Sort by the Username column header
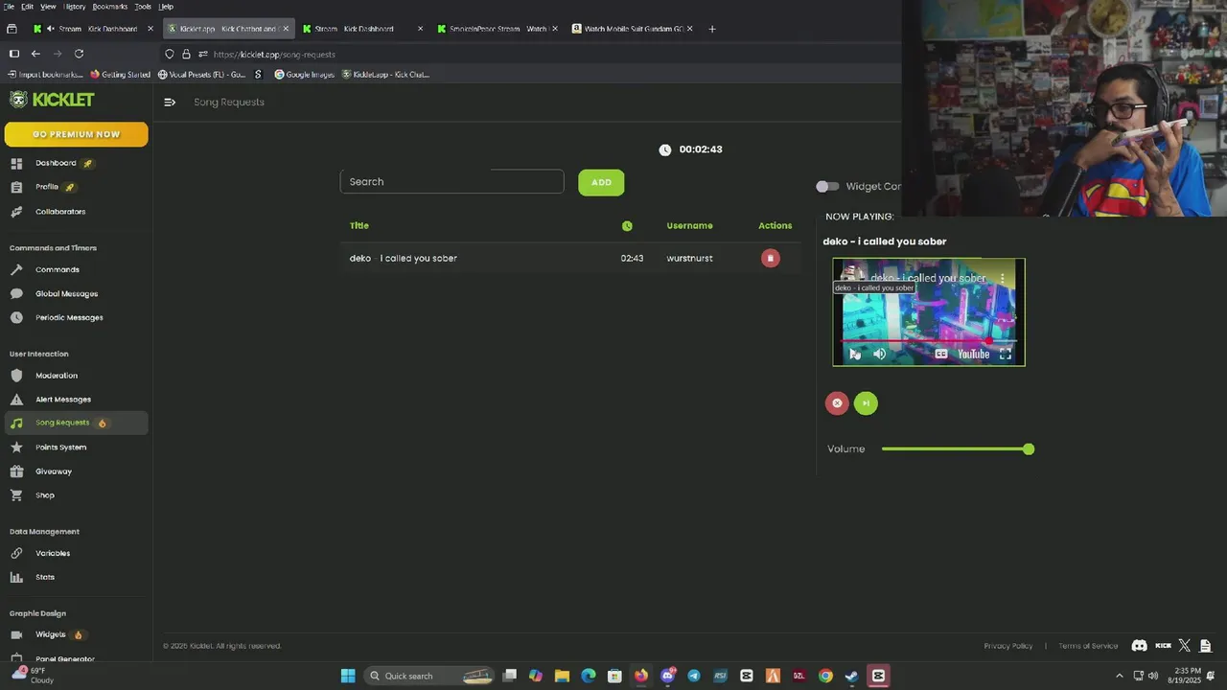 click(x=689, y=226)
